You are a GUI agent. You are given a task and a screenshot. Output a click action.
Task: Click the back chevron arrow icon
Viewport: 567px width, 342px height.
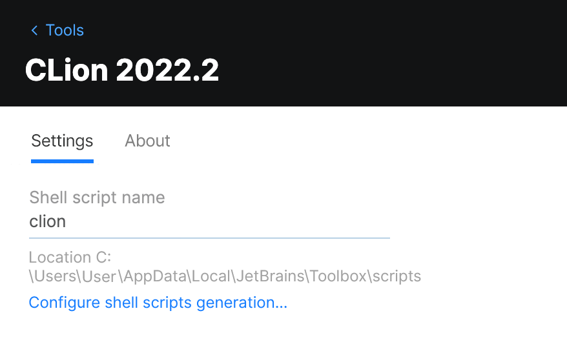pyautogui.click(x=34, y=30)
